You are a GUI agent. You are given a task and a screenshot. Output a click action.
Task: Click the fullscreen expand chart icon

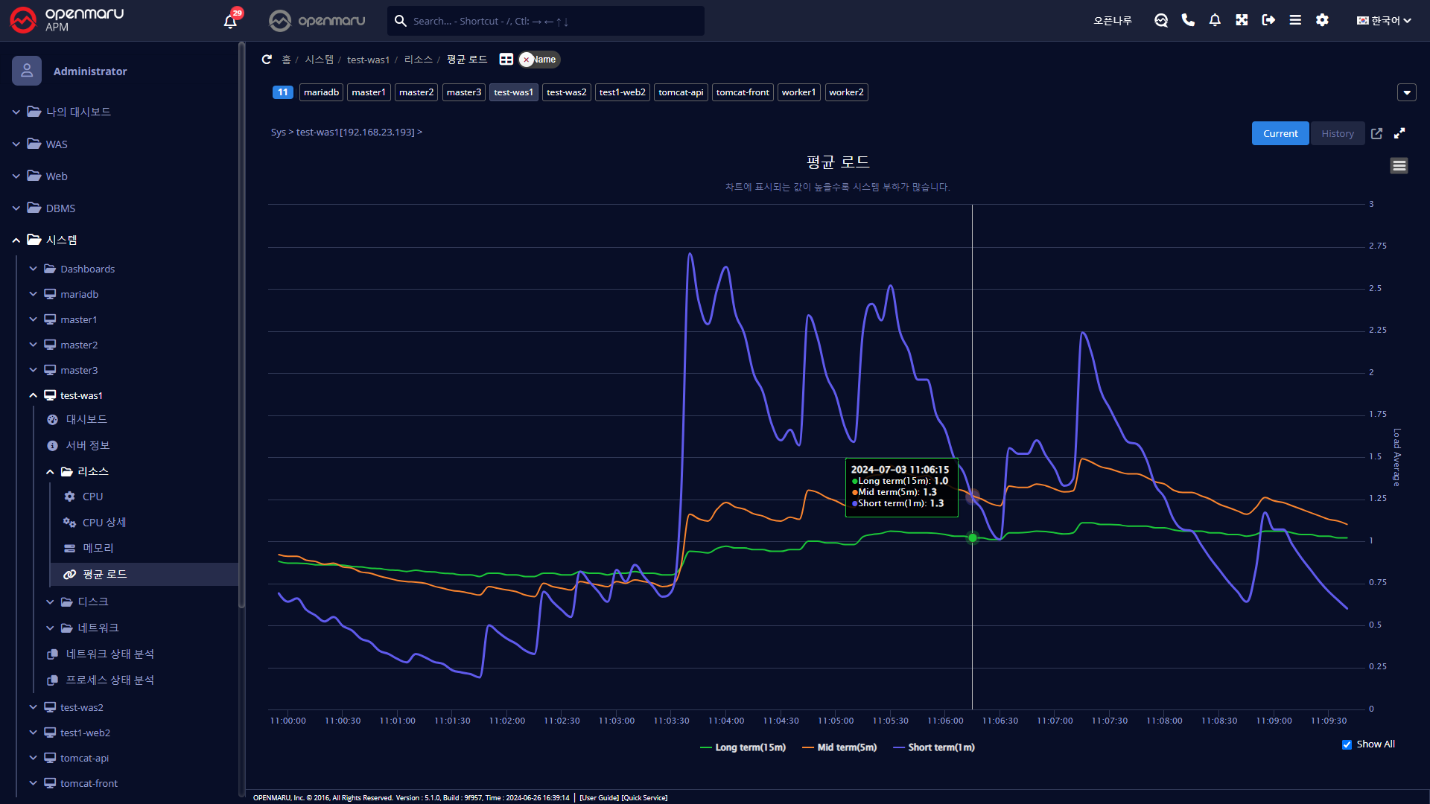pos(1399,133)
